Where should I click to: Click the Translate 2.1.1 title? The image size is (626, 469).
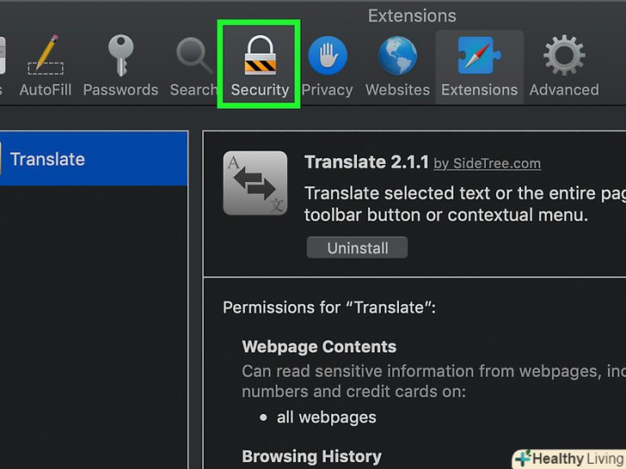(x=365, y=162)
